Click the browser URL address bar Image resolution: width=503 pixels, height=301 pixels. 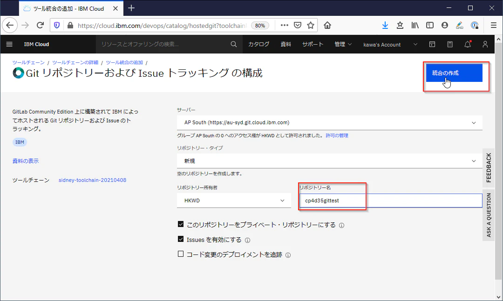(162, 26)
